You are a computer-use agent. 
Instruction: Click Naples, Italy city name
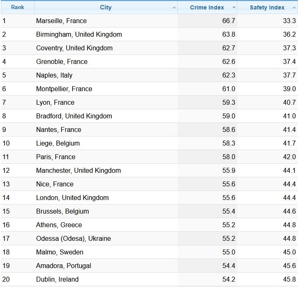(x=54, y=75)
